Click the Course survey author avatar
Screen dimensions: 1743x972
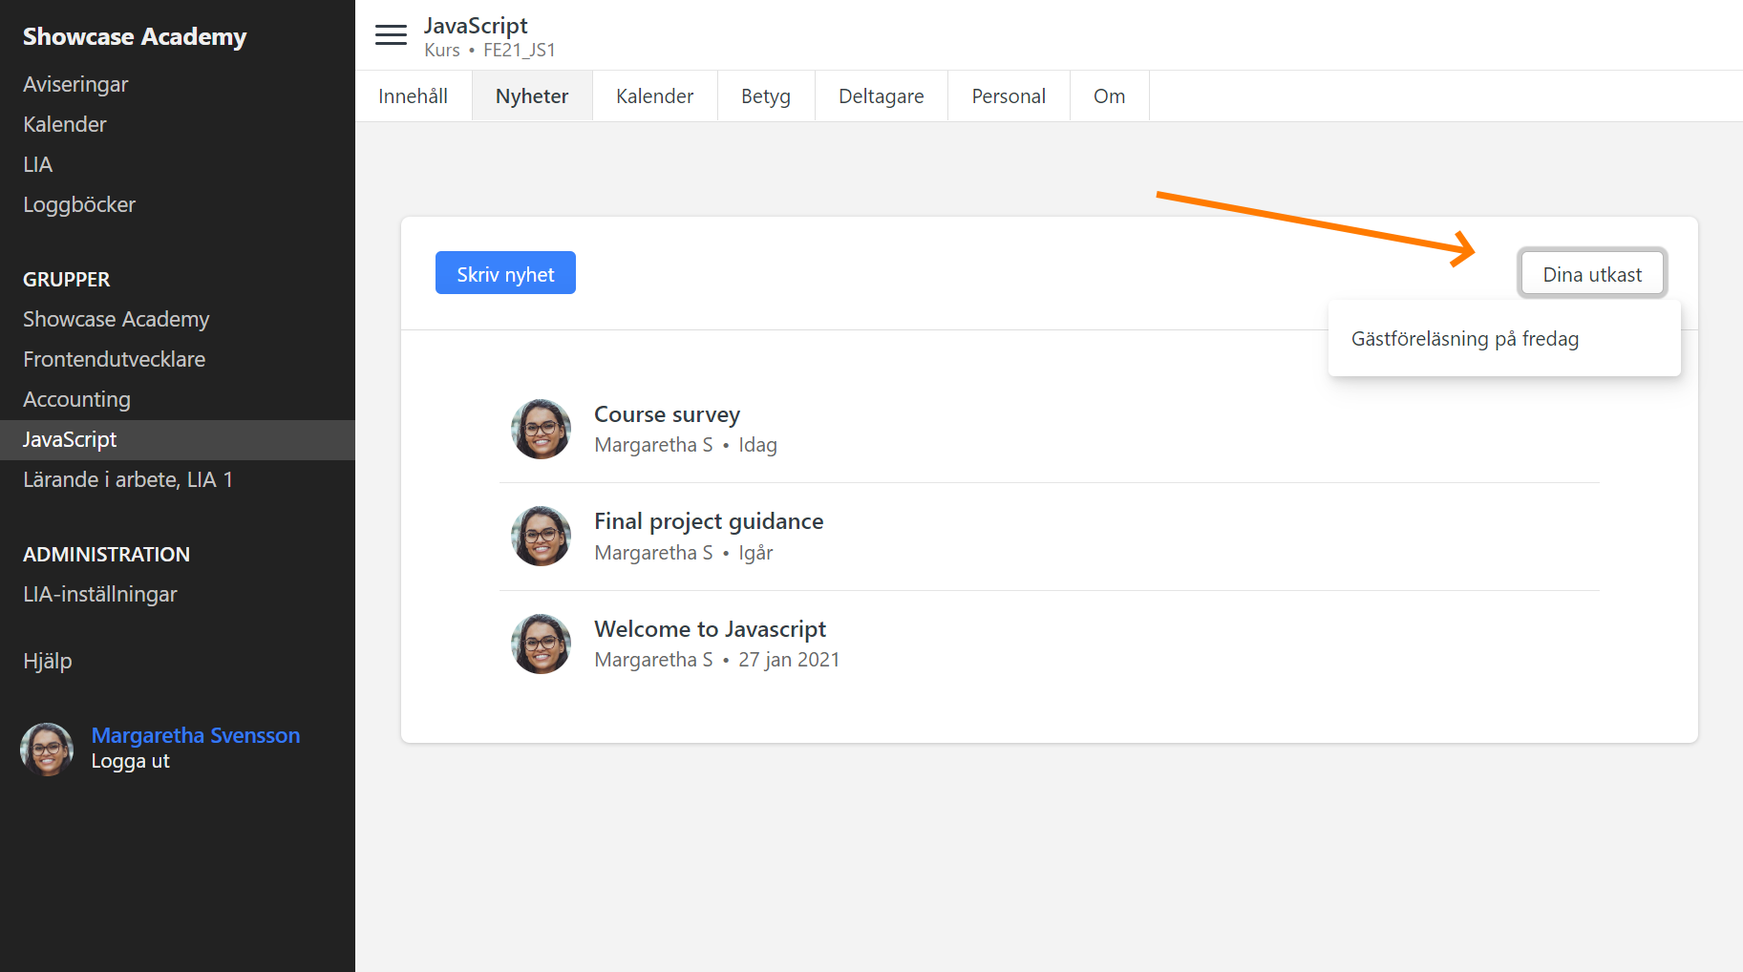click(x=541, y=430)
